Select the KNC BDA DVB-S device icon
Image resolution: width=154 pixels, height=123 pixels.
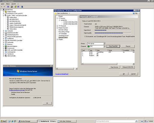[8, 19]
